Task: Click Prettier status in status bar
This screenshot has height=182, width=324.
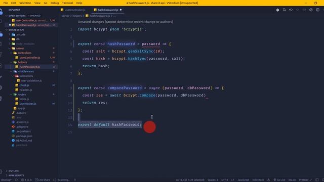Action: [x=305, y=180]
